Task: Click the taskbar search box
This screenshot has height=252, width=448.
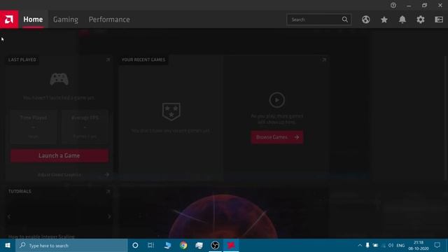Action: (x=71, y=246)
